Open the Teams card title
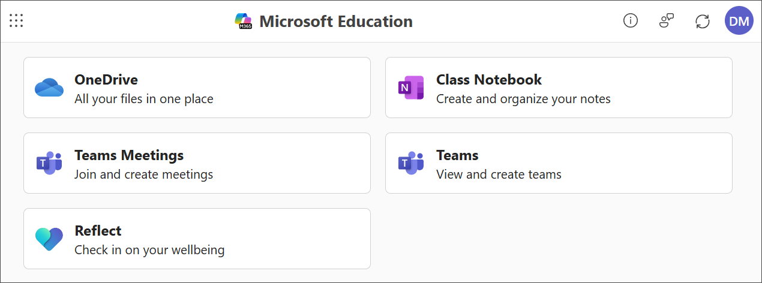The width and height of the screenshot is (762, 283). click(x=457, y=155)
